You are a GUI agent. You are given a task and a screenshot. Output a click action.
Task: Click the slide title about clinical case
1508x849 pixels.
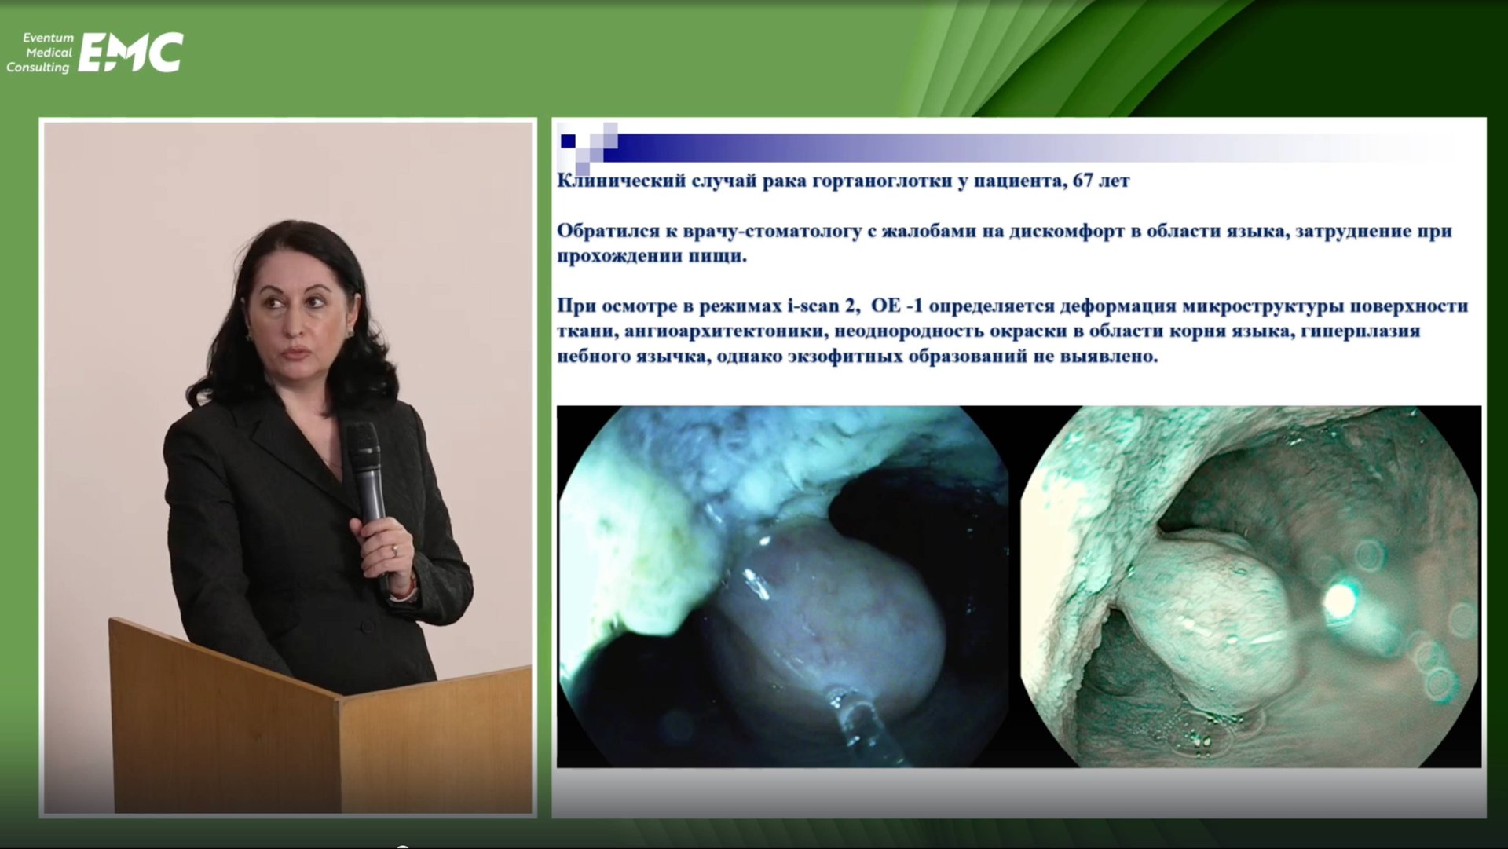pyautogui.click(x=843, y=181)
